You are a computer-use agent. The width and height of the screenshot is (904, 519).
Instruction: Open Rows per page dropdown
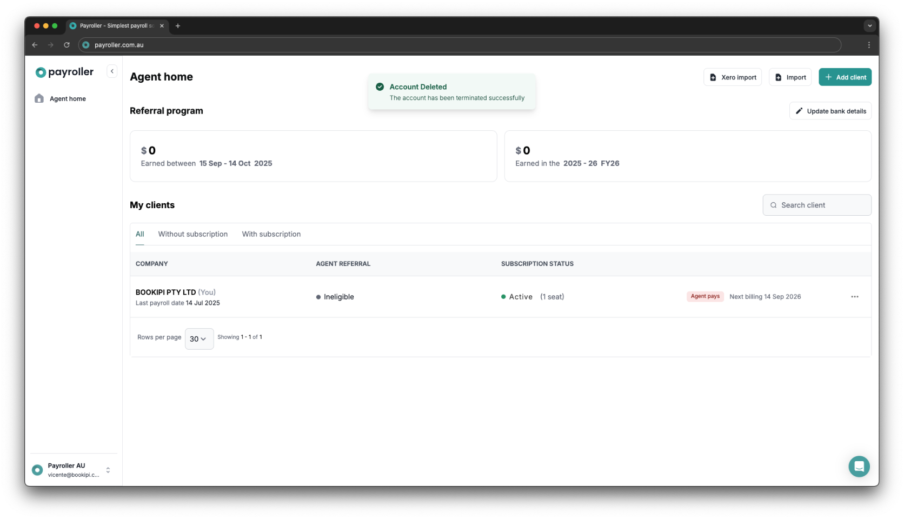[x=199, y=339]
